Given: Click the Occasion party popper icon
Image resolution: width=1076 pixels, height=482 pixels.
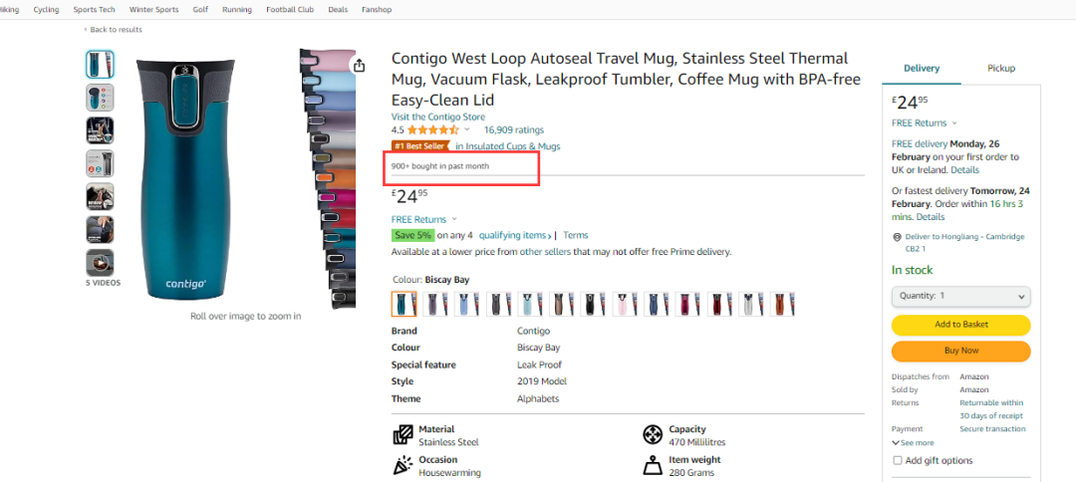Looking at the screenshot, I should (403, 465).
